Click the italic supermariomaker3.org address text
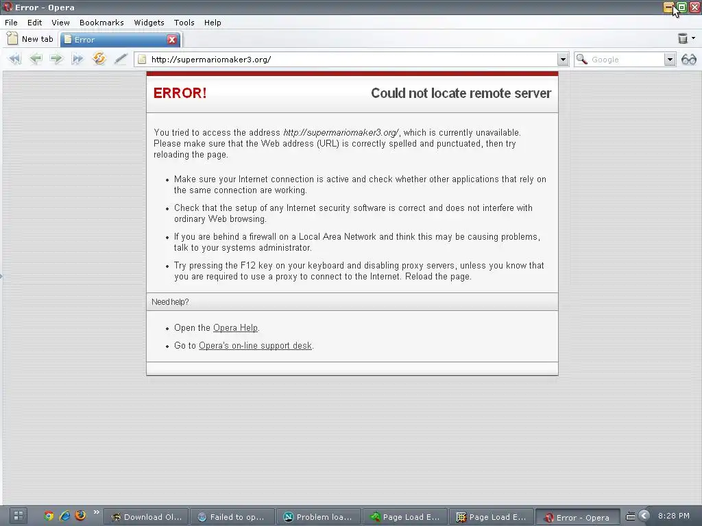This screenshot has height=526, width=702. point(341,132)
